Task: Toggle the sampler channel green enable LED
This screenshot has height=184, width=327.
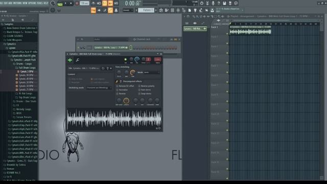Action: tap(126, 59)
